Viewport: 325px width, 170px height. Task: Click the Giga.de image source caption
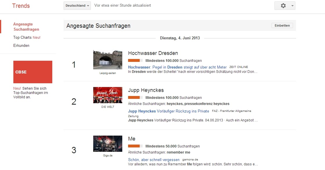(108, 156)
